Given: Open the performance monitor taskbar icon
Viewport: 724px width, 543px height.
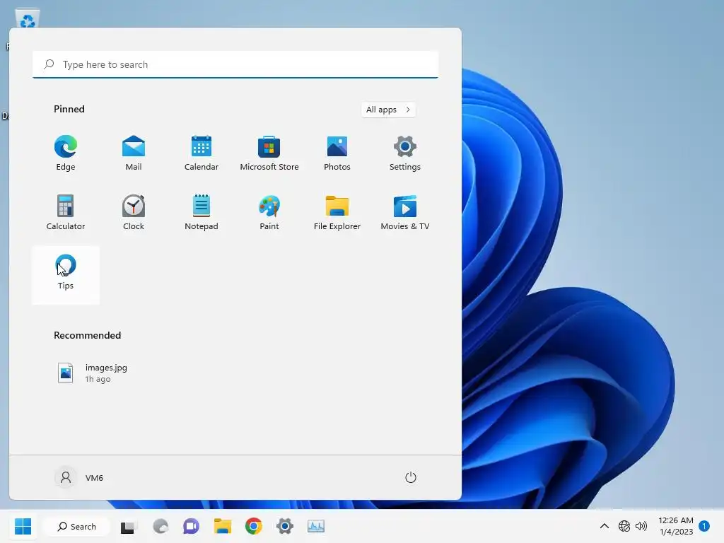Looking at the screenshot, I should click(x=316, y=526).
